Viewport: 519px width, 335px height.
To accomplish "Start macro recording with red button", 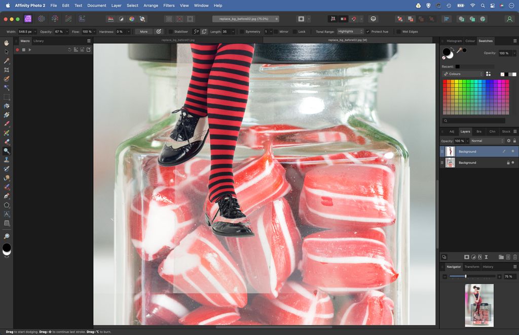I will point(17,50).
